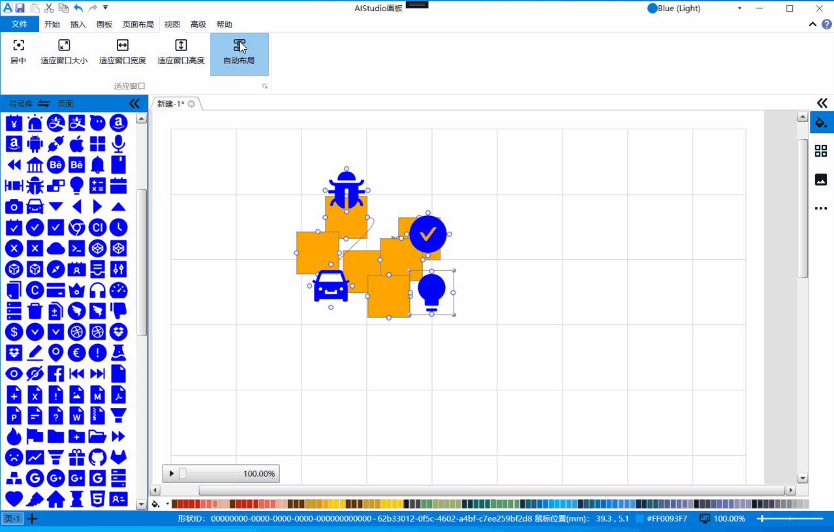834x532 pixels.
Task: Switch to the 页面布局 ribbon tab
Action: (138, 25)
